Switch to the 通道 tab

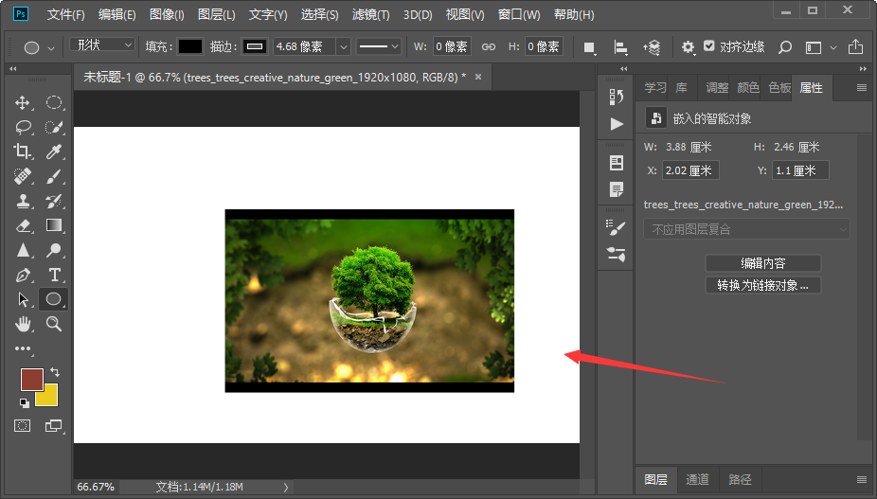coord(697,479)
